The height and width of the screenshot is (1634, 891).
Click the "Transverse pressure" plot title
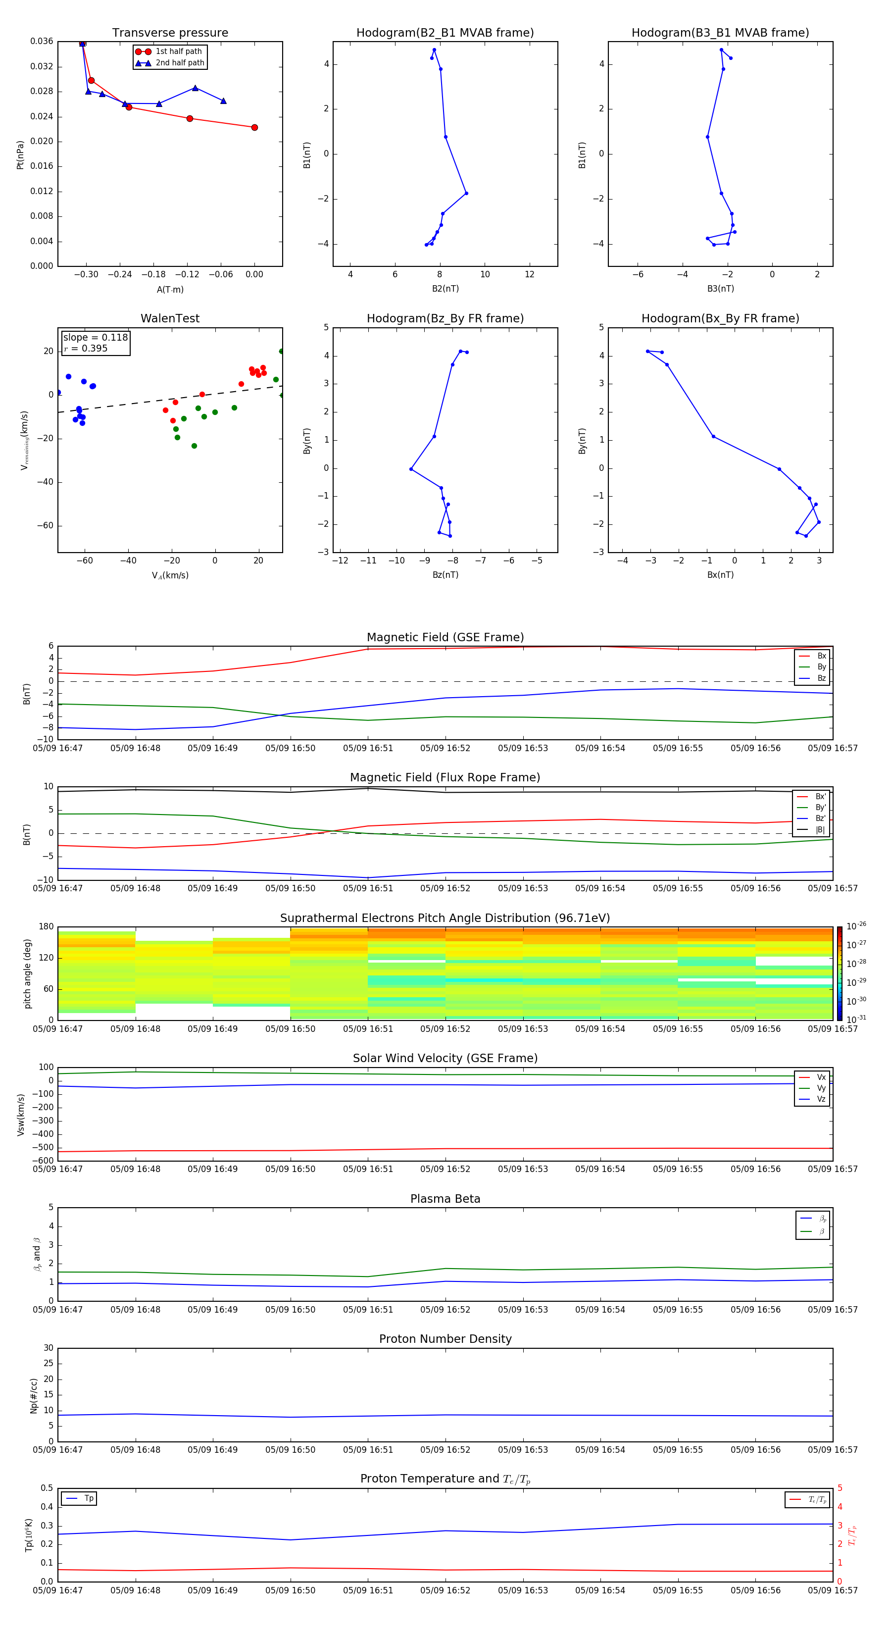pos(170,33)
